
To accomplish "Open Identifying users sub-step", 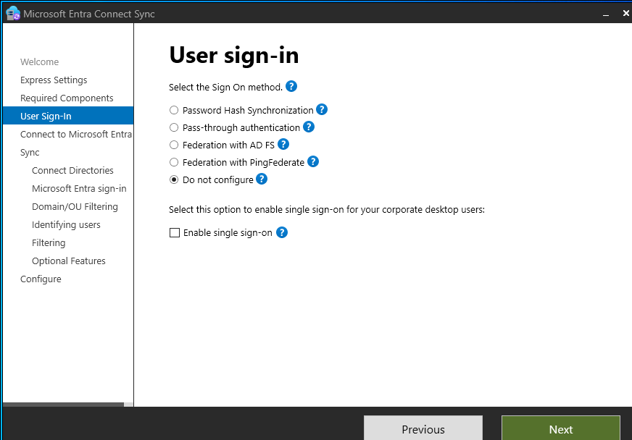I will 66,224.
